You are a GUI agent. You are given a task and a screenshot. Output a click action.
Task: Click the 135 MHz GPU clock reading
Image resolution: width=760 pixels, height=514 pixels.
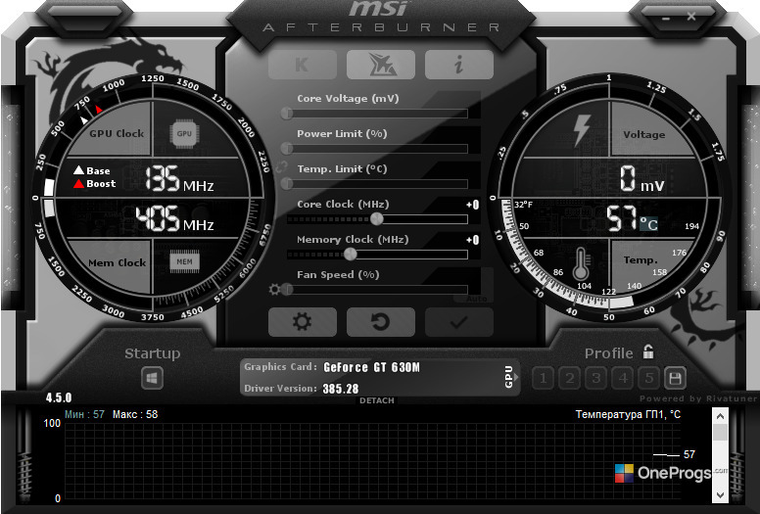(x=179, y=179)
